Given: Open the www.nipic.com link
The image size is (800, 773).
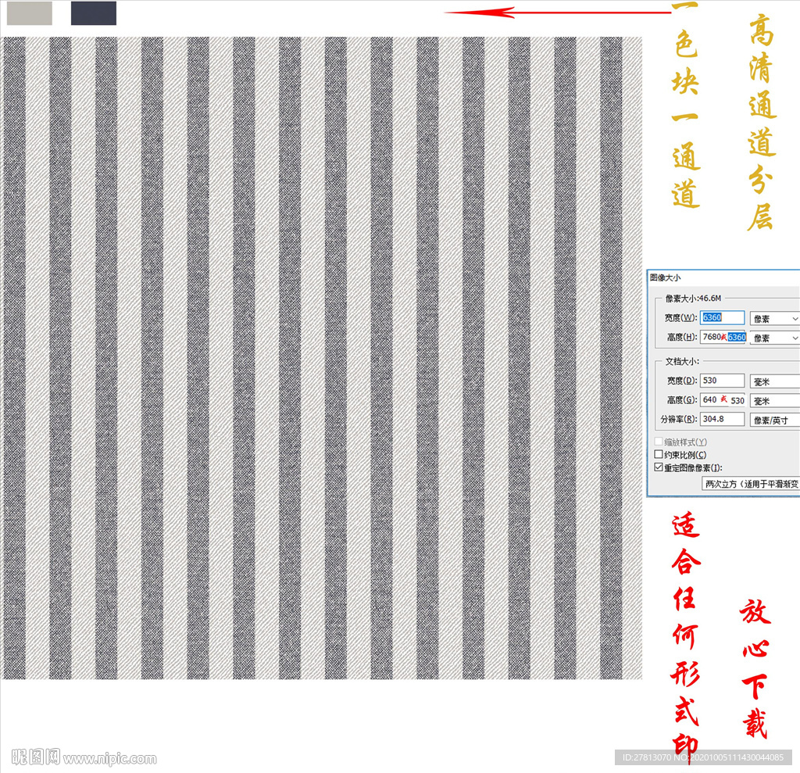Looking at the screenshot, I should [109, 758].
